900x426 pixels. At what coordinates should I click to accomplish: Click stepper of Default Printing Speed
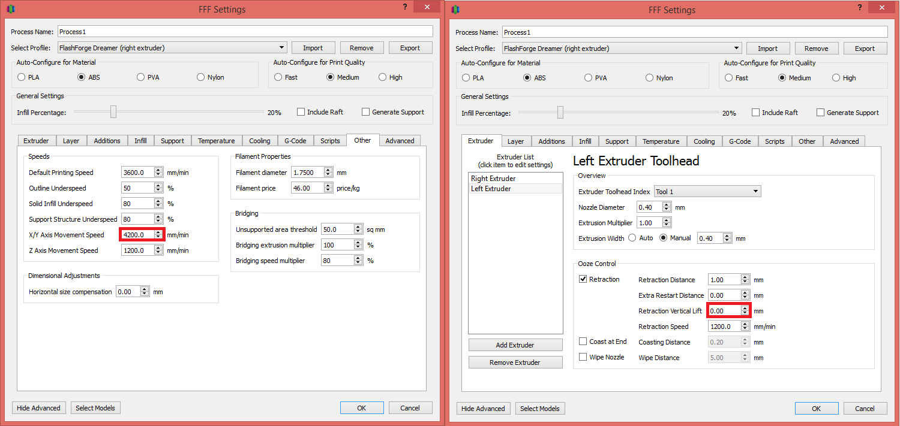158,173
